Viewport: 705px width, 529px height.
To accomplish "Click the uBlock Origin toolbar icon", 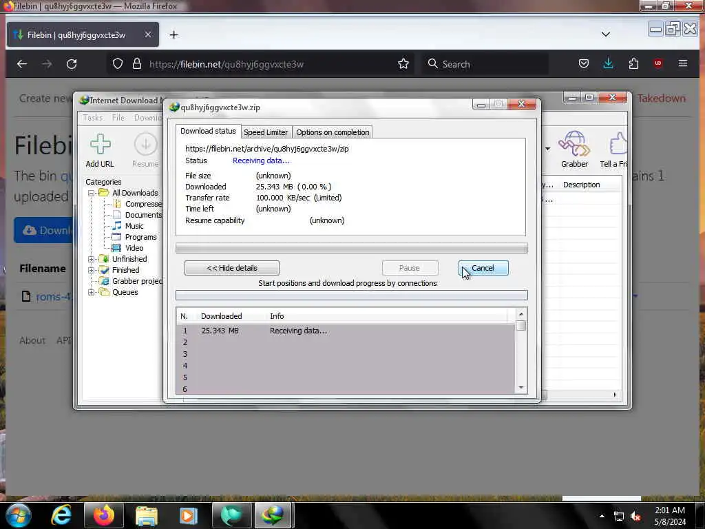I will pyautogui.click(x=658, y=63).
